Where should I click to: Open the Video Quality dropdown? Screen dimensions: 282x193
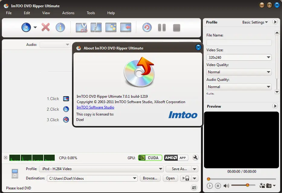pyautogui.click(x=239, y=72)
